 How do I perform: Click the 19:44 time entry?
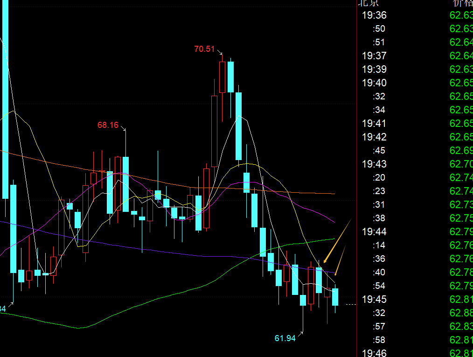click(x=374, y=231)
